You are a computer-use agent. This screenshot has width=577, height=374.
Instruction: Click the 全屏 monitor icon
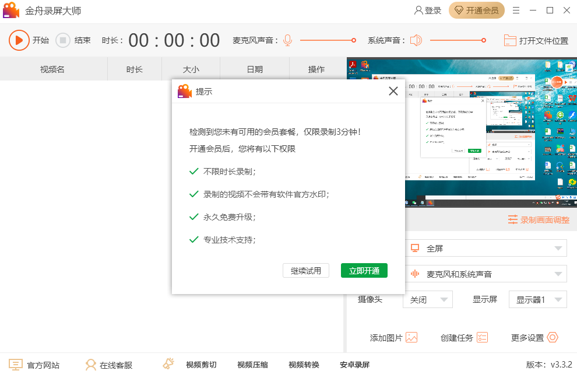(415, 248)
